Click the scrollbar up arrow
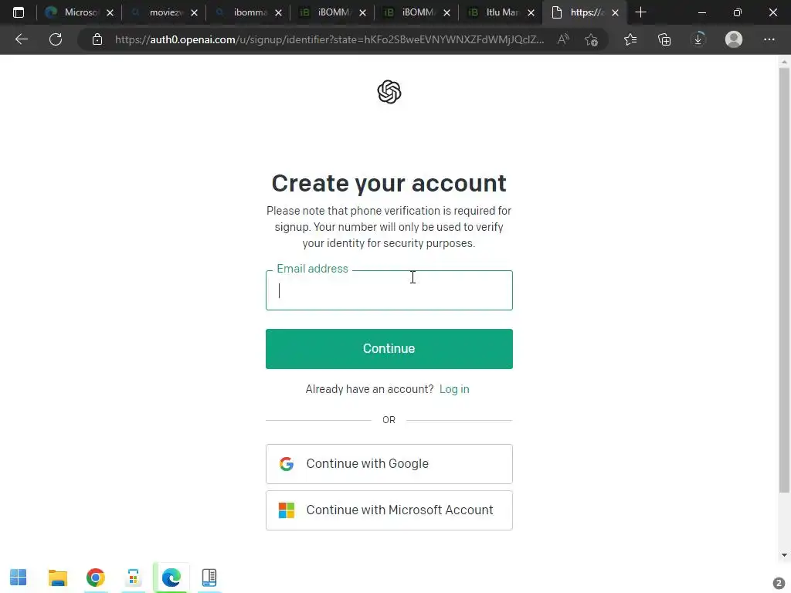 (x=784, y=62)
